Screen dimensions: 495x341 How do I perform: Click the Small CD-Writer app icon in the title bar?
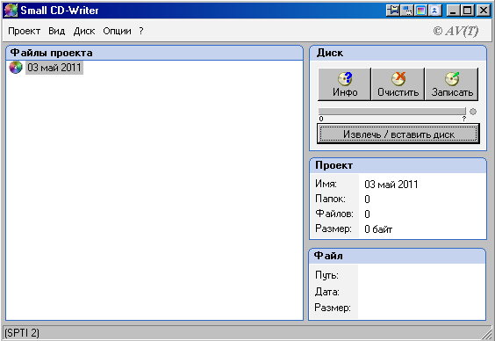pyautogui.click(x=11, y=11)
